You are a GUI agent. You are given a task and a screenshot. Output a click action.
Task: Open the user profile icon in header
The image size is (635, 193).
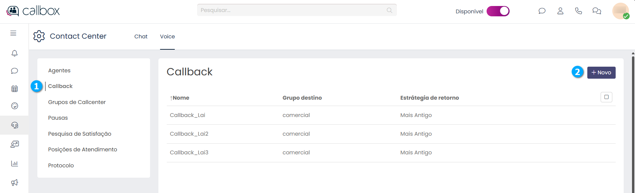(x=560, y=11)
